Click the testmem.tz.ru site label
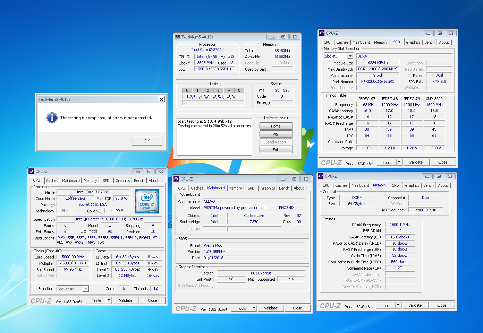The width and height of the screenshot is (483, 333). point(276,118)
